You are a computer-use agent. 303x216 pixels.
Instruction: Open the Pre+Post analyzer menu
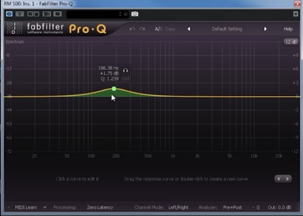(233, 207)
